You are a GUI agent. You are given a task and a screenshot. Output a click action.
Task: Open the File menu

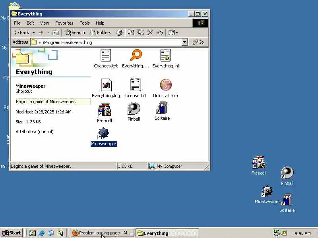tap(17, 23)
